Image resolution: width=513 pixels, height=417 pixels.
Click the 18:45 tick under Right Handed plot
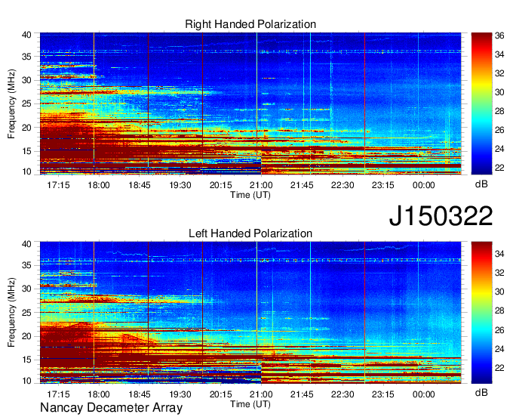click(x=140, y=185)
